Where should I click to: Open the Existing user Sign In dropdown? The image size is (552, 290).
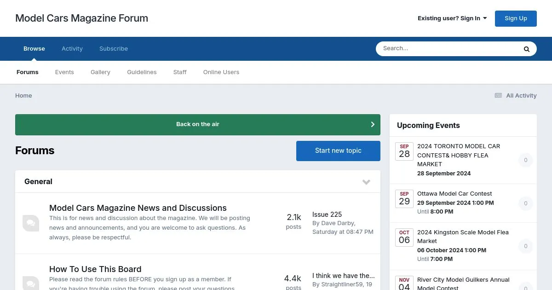[452, 18]
